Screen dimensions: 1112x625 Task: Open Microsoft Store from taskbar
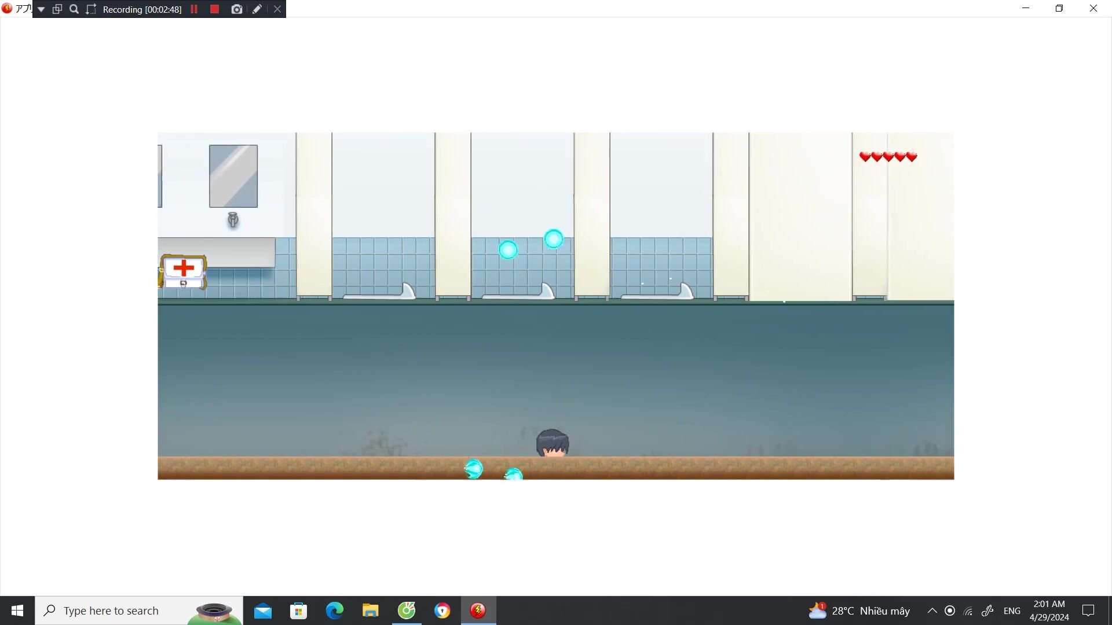tap(298, 611)
